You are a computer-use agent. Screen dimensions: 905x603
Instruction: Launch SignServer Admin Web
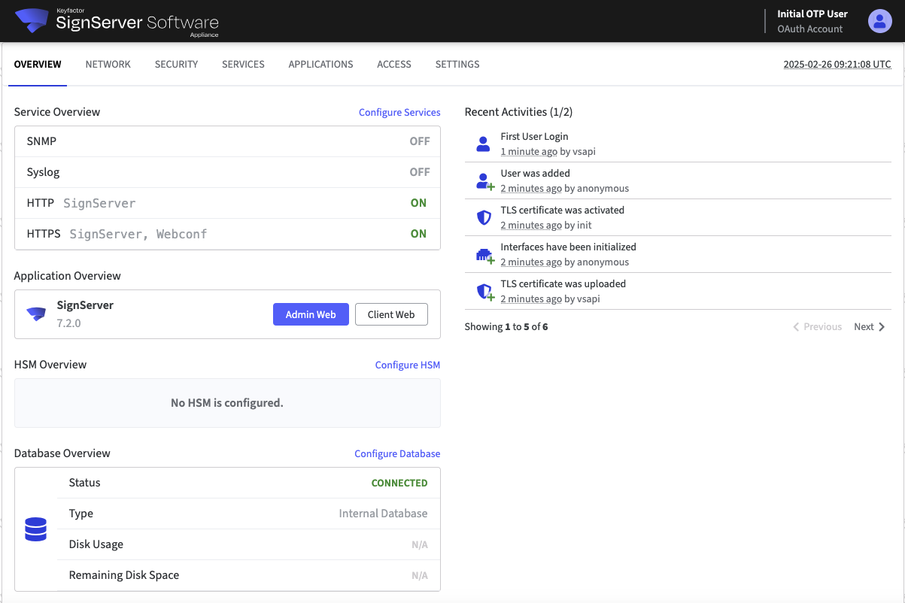coord(311,315)
